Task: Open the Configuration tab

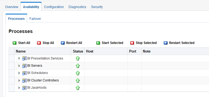Action: tap(54, 7)
